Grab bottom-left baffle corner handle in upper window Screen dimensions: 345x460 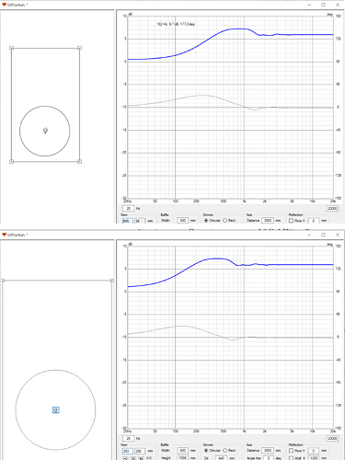12,161
